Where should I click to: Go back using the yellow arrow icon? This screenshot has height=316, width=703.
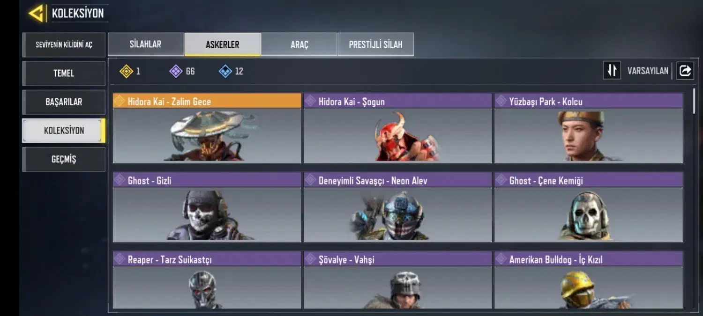[x=36, y=13]
